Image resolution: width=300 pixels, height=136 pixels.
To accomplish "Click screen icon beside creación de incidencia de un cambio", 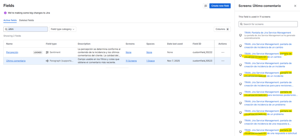I will 241,46.
